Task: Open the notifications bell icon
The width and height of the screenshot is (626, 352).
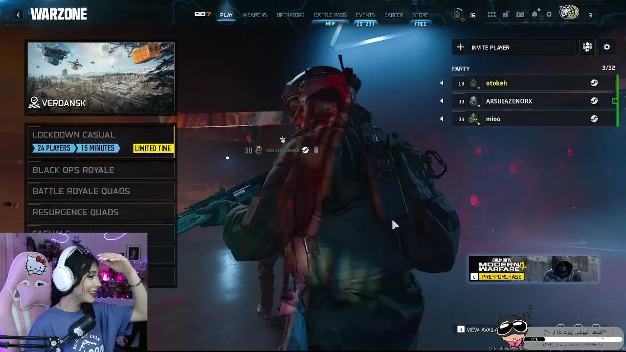Action: tap(535, 15)
